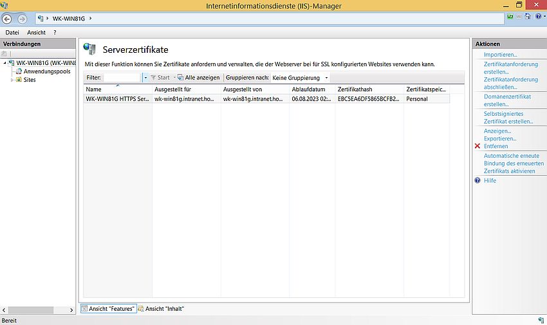Viewport: 547px width, 325px height.
Task: Expand the Sites tree node
Action: click(x=12, y=80)
